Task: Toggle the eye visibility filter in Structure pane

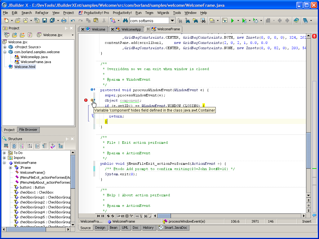Action: [14, 146]
